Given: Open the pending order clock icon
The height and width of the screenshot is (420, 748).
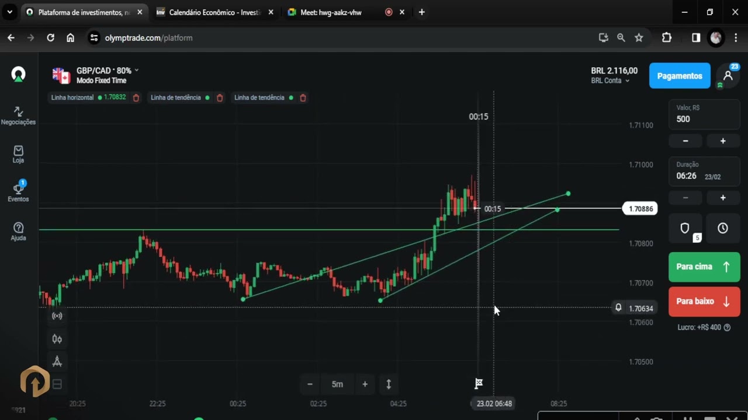Looking at the screenshot, I should (723, 229).
